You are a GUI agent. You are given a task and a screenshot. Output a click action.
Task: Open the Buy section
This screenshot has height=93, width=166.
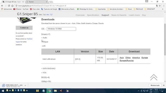144,15
